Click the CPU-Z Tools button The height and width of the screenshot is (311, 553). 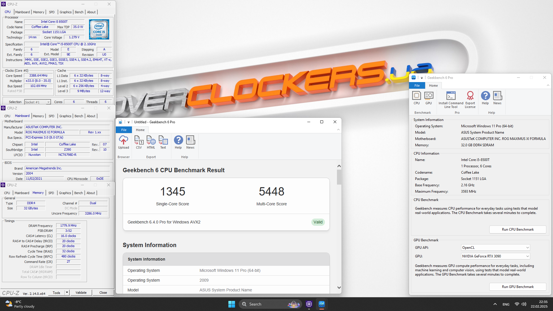(x=56, y=293)
